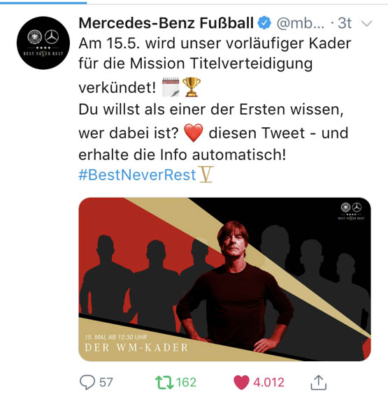Open the 3t tweet timestamp

(x=345, y=23)
